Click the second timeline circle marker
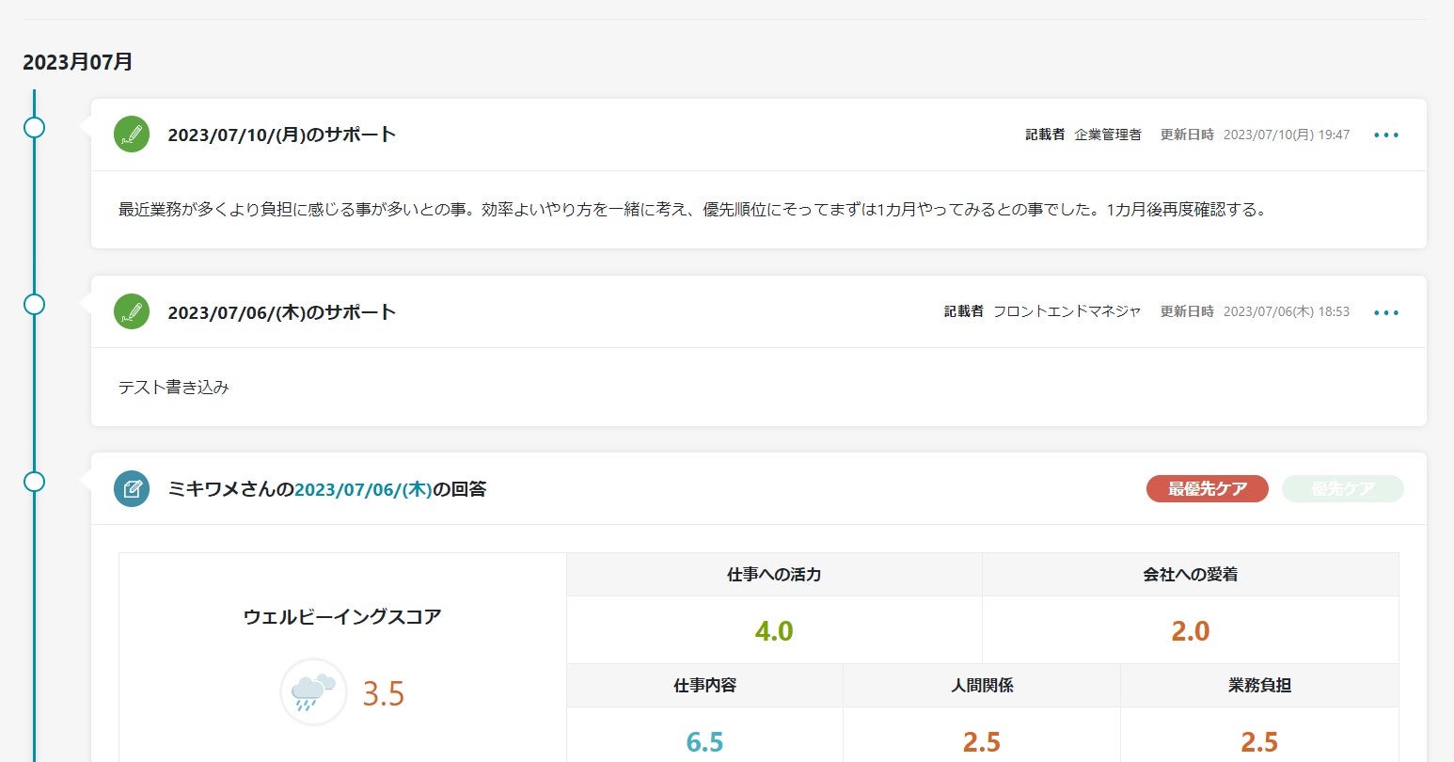Viewport: 1454px width, 762px height. coord(34,304)
